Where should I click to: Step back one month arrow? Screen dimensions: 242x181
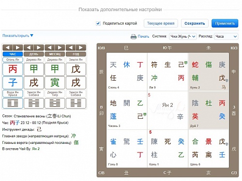pyautogui.click(x=50, y=48)
